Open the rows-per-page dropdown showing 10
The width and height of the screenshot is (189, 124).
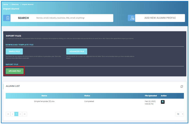tap(179, 114)
